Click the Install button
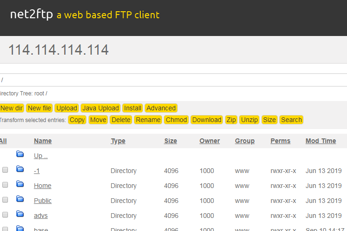Viewport: 347px width, 231px height. pos(132,108)
